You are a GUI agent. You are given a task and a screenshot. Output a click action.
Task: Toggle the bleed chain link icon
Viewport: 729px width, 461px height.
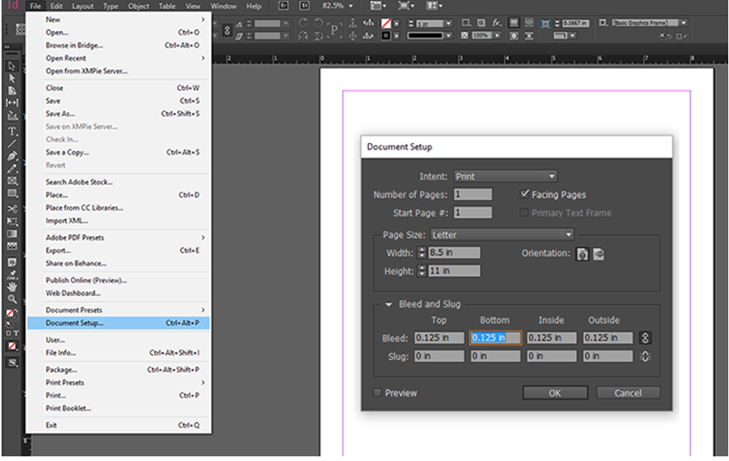click(x=645, y=338)
